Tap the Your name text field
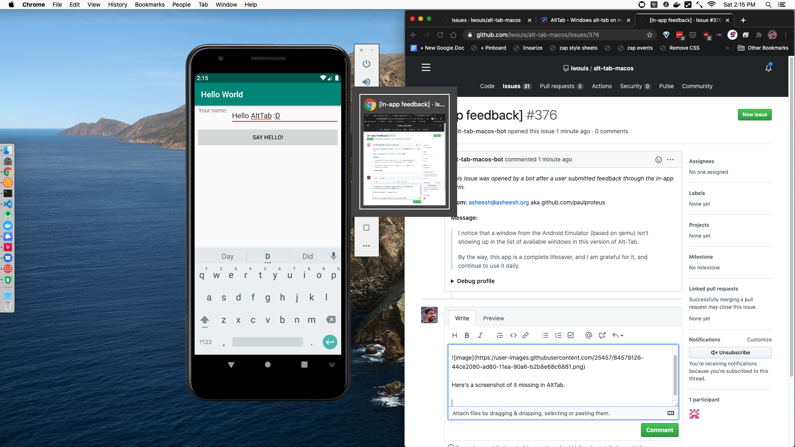The height and width of the screenshot is (447, 795). pos(284,116)
